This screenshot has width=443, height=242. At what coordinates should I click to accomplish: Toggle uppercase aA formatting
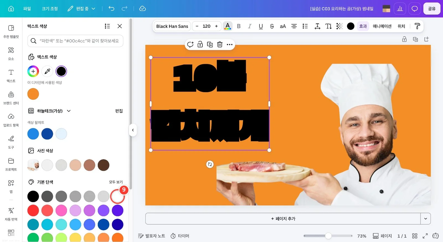[x=283, y=26]
